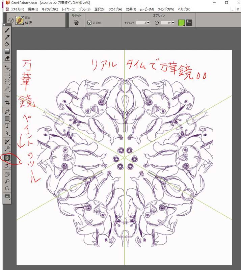The height and width of the screenshot is (270, 241).
Task: Select the Cloner brush tool
Action: click(7, 142)
